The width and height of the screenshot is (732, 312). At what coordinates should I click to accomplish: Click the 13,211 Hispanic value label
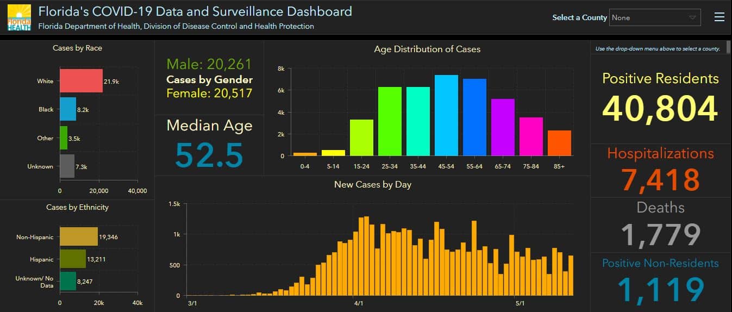97,259
